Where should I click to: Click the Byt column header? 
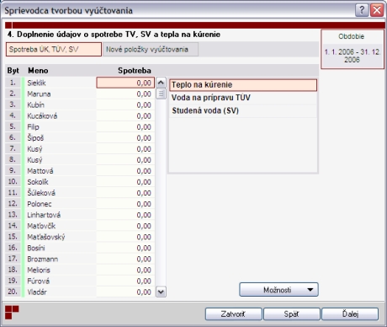coord(13,71)
